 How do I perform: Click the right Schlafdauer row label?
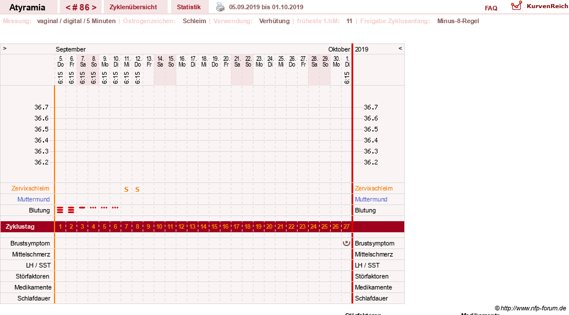pos(371,298)
